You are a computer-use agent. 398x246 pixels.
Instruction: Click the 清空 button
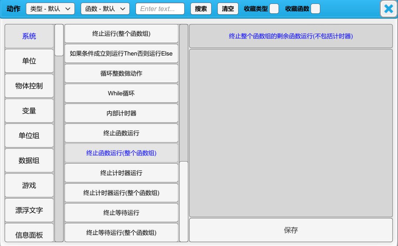(x=228, y=9)
